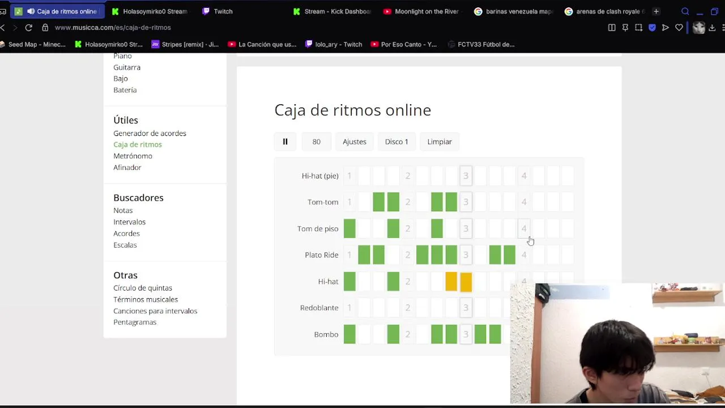
Task: Go back with the browser back arrow
Action: pos(3,27)
